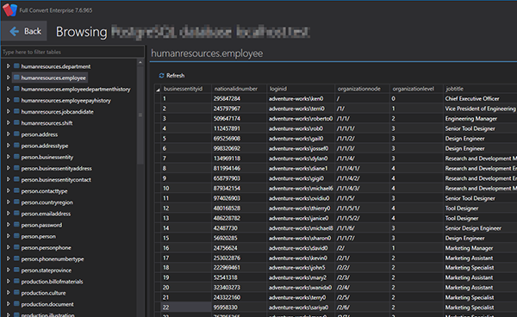Expand the humanresources.department tree node
Viewport: 517px width, 317px height.
(8, 66)
